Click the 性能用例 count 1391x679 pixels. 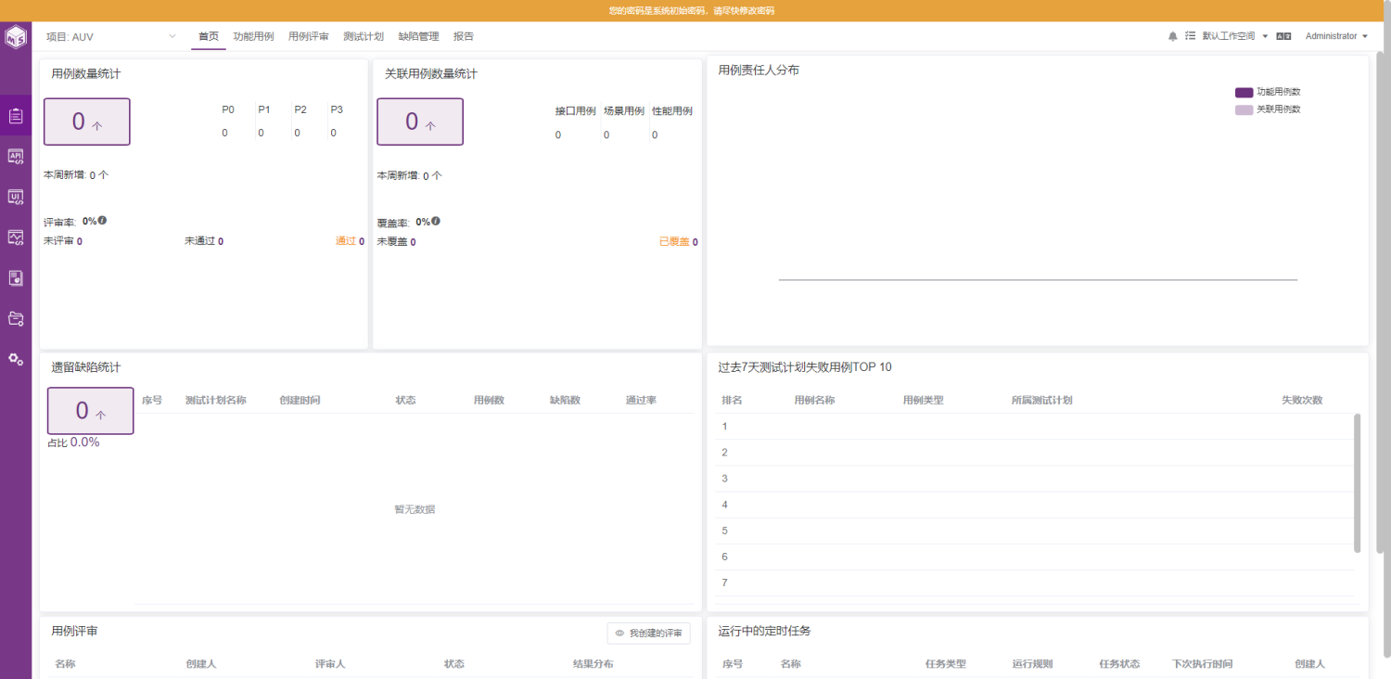(655, 135)
